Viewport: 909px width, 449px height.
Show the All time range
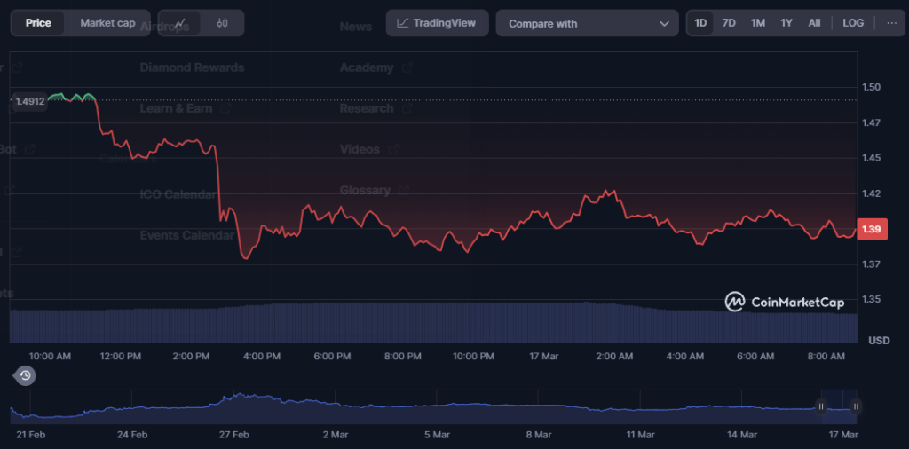(x=814, y=23)
